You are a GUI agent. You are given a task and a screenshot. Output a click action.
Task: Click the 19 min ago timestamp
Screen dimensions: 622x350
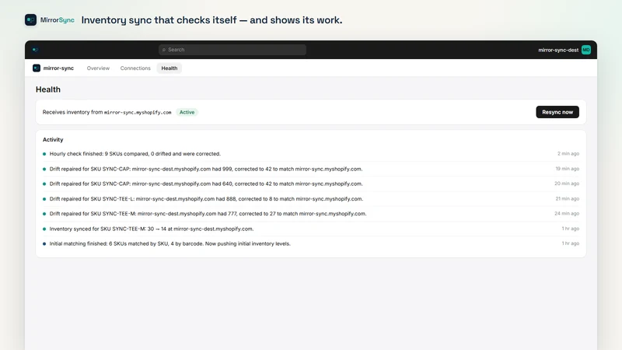[568, 169]
